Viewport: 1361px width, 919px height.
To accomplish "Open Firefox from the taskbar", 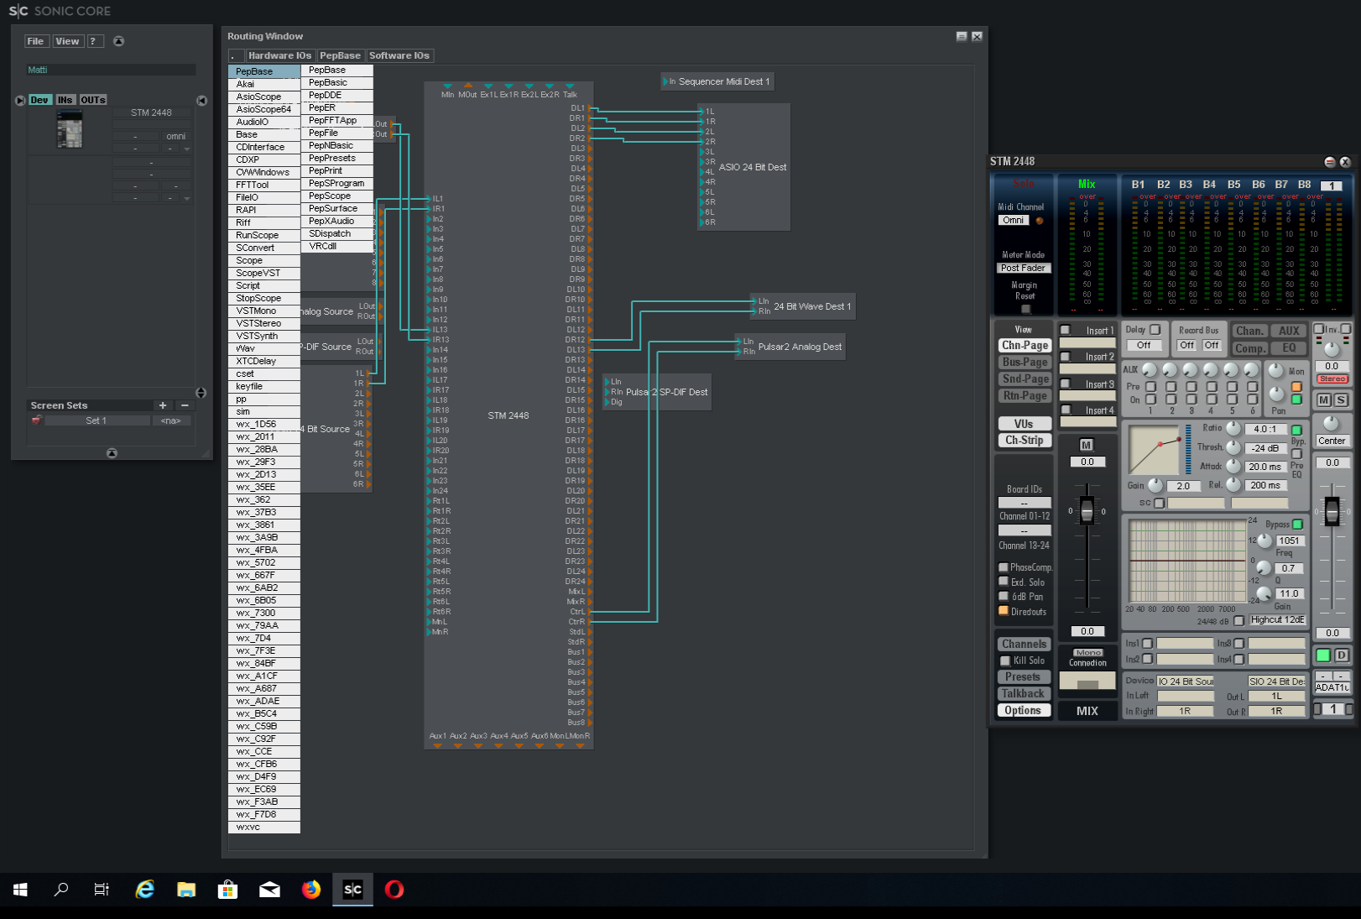I will (311, 890).
